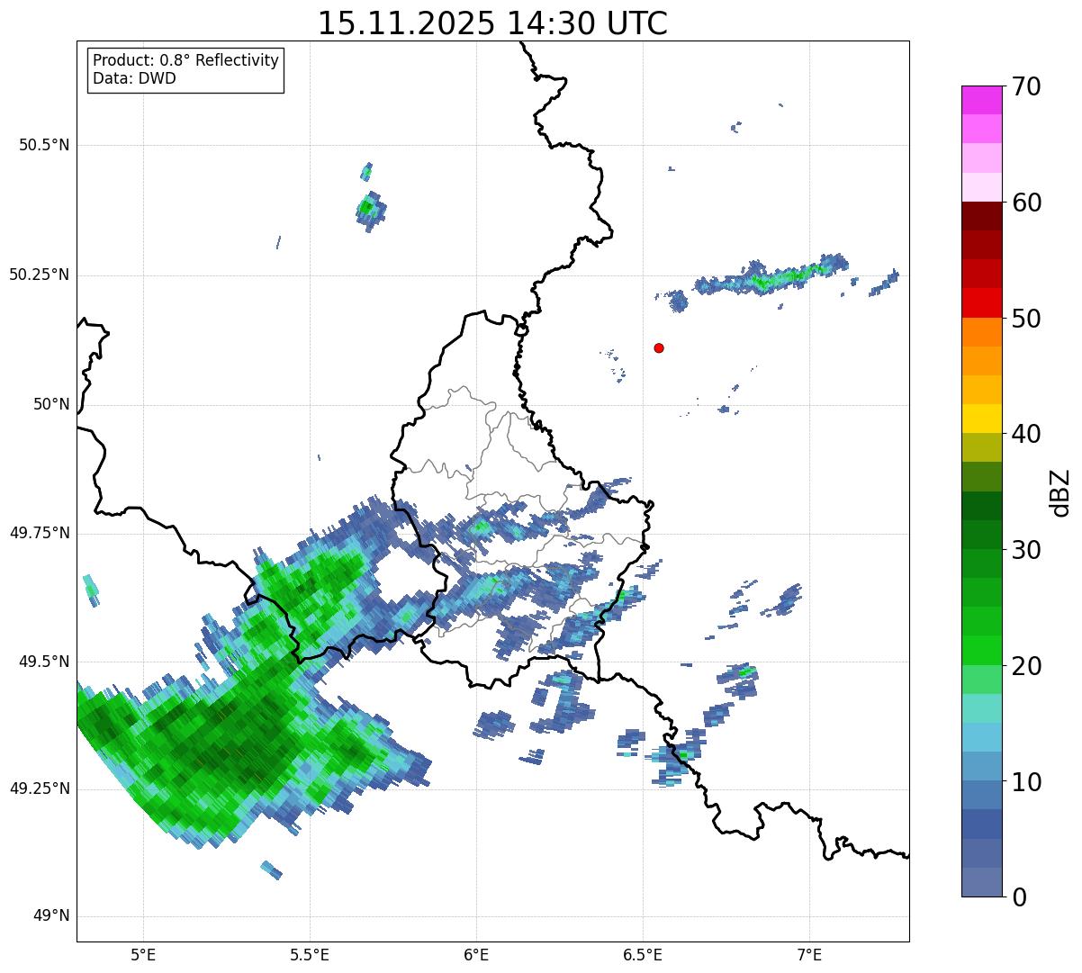Click the 50 tick on colorbar
This screenshot has height=973, width=1082.
pyautogui.click(x=1026, y=319)
